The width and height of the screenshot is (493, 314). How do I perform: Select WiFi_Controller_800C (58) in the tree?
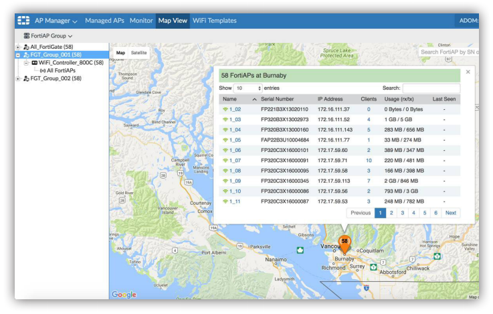(71, 63)
